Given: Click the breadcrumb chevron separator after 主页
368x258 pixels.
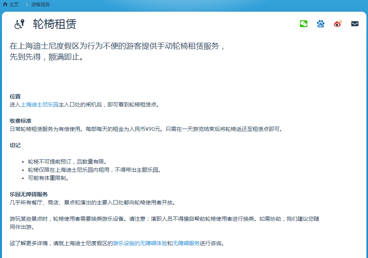Looking at the screenshot, I should [x=27, y=5].
